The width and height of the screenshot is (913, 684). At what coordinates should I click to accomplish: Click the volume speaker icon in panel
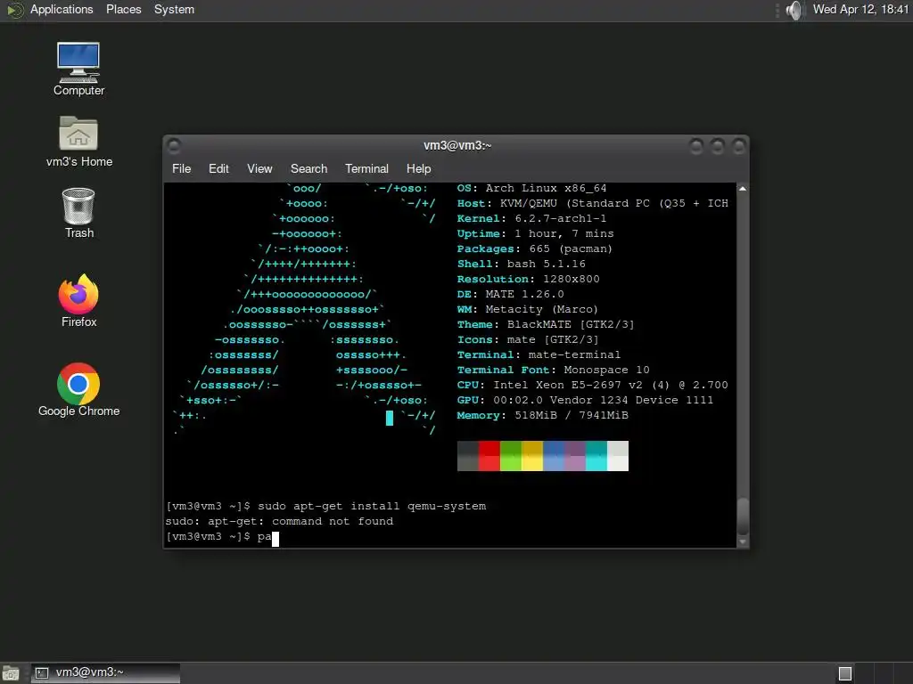tap(794, 10)
